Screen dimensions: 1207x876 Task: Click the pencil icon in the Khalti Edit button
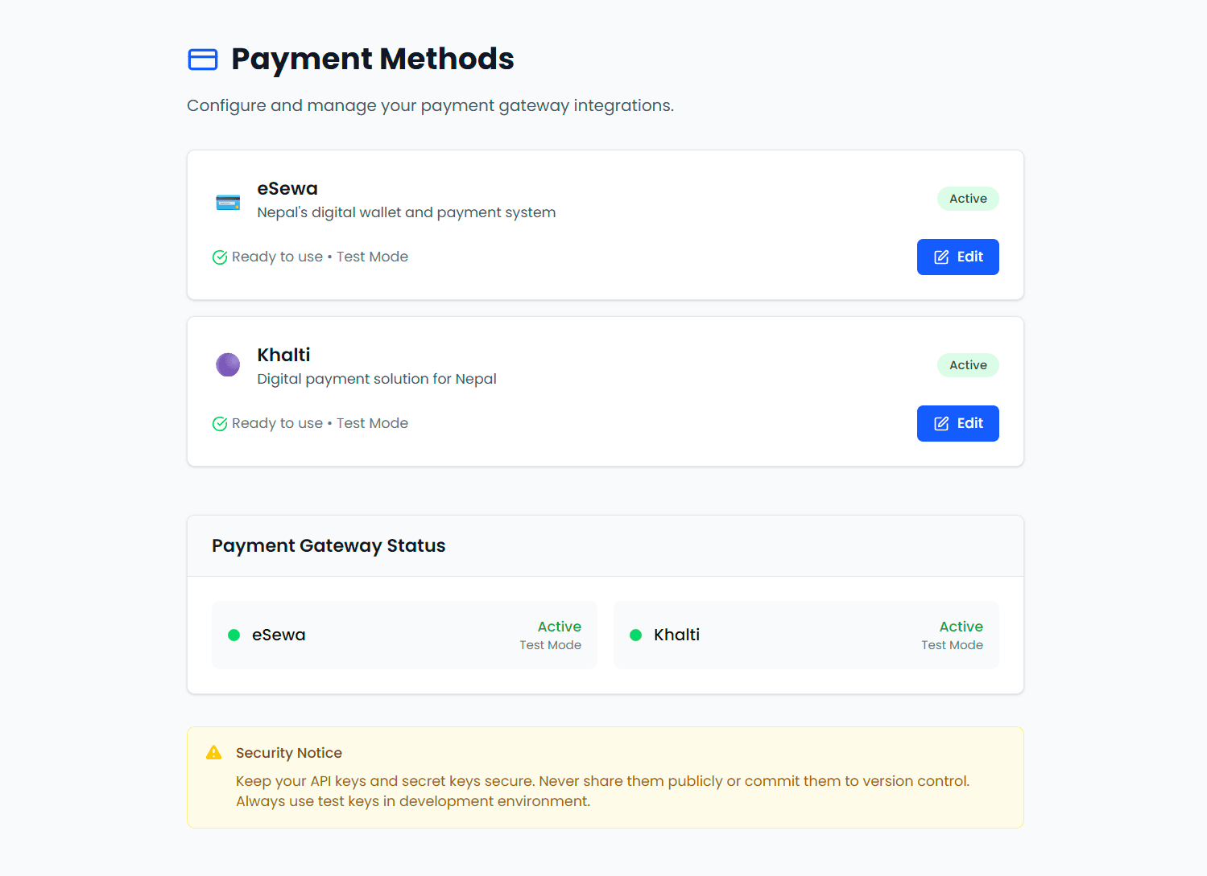(940, 423)
